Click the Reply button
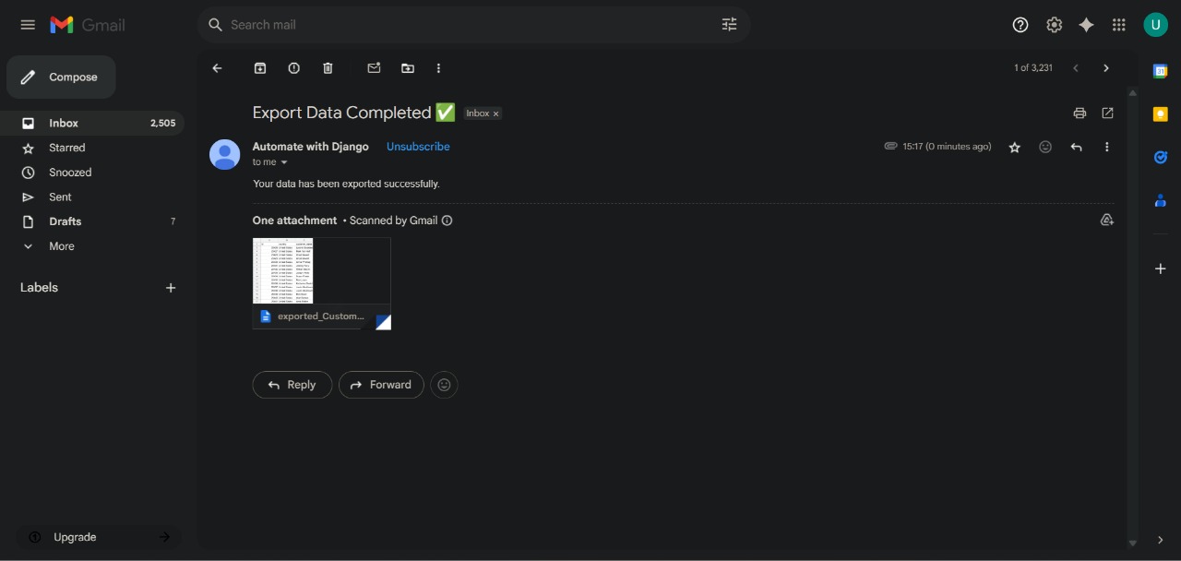Viewport: 1181px width, 561px height. (292, 385)
